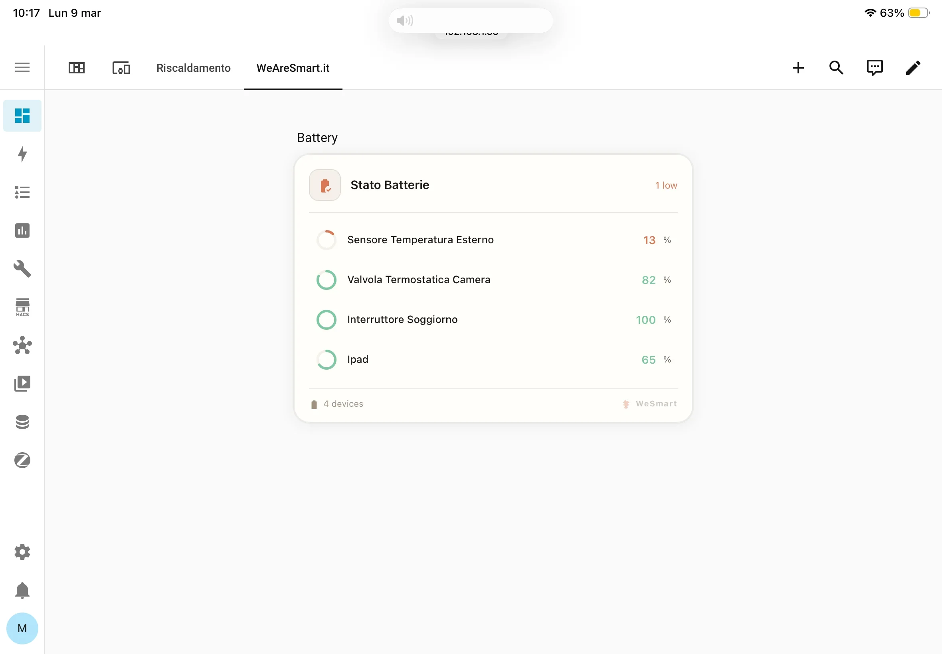Open the Logbook sidebar icon
The height and width of the screenshot is (654, 942).
click(x=22, y=192)
